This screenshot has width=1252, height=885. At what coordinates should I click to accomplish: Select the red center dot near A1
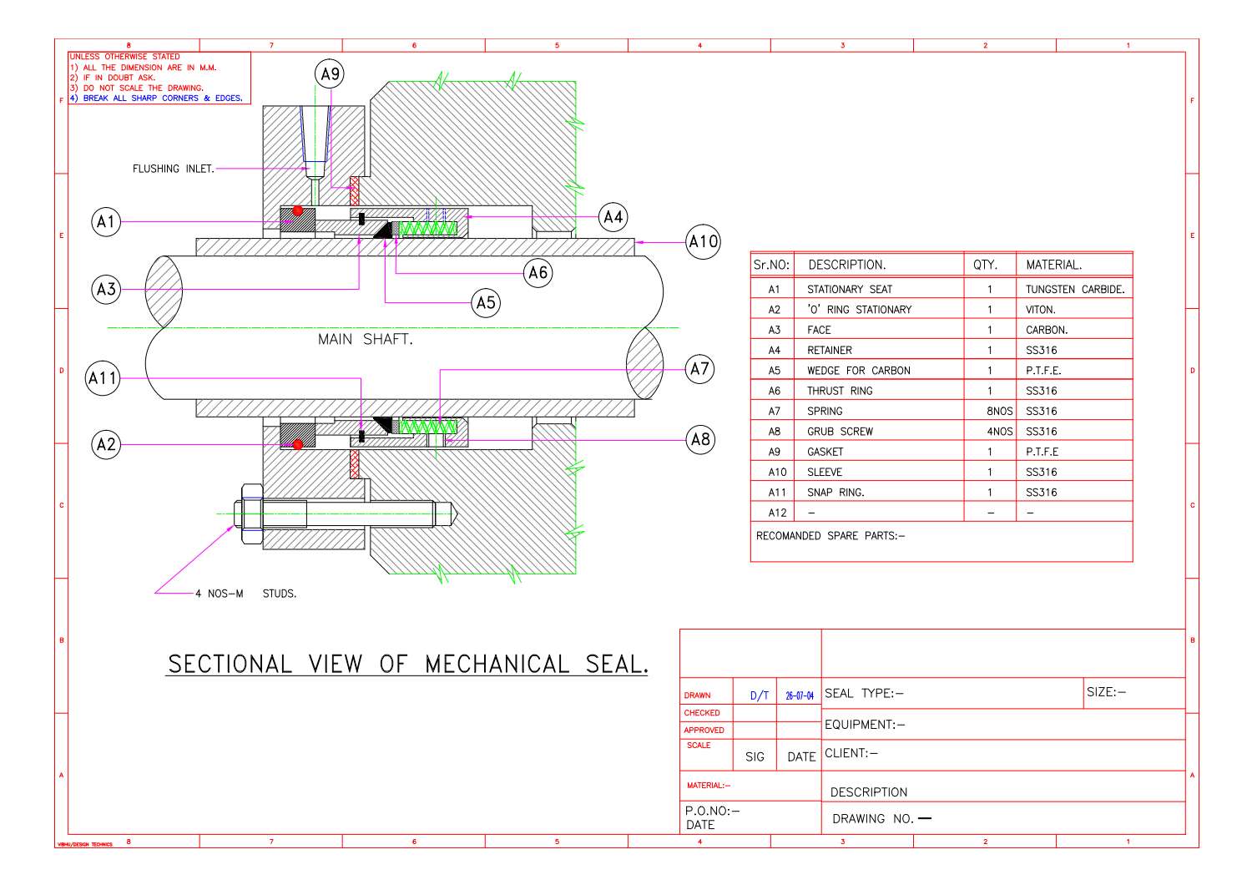[296, 212]
